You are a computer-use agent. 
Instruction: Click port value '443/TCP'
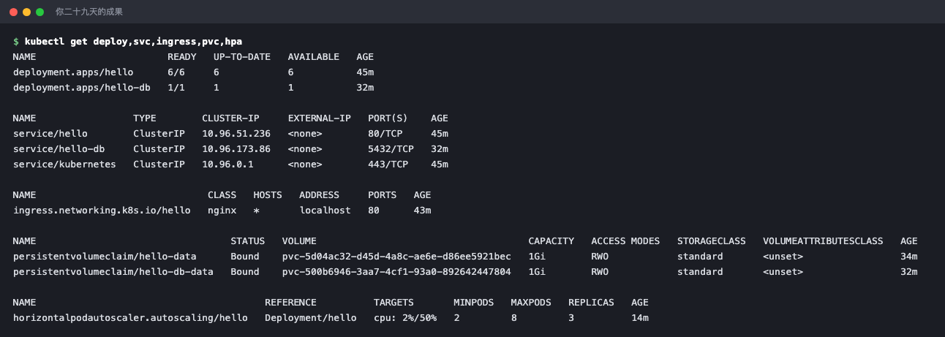point(388,164)
